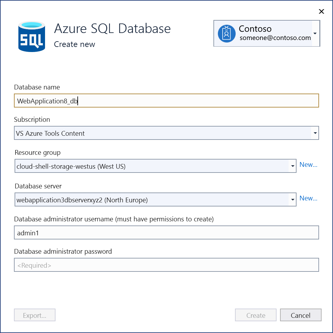The height and width of the screenshot is (333, 333).
Task: Expand the Database server dropdown
Action: point(292,199)
